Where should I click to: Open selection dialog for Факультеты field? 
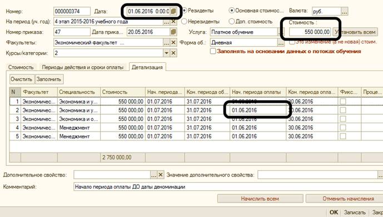click(167, 42)
